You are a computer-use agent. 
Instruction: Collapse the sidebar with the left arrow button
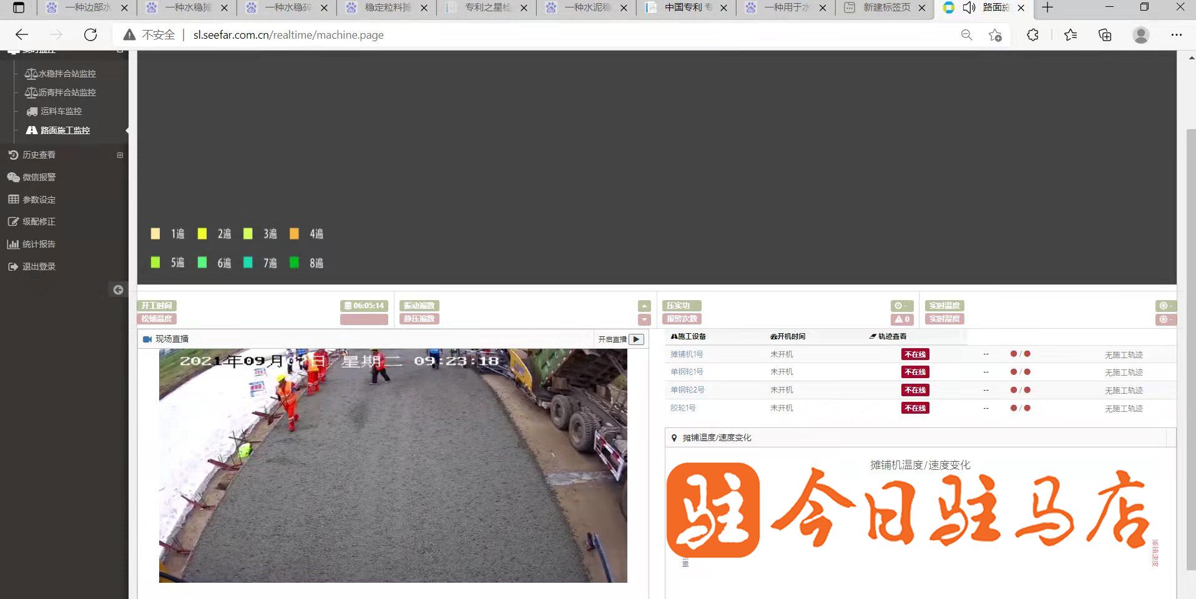[118, 290]
